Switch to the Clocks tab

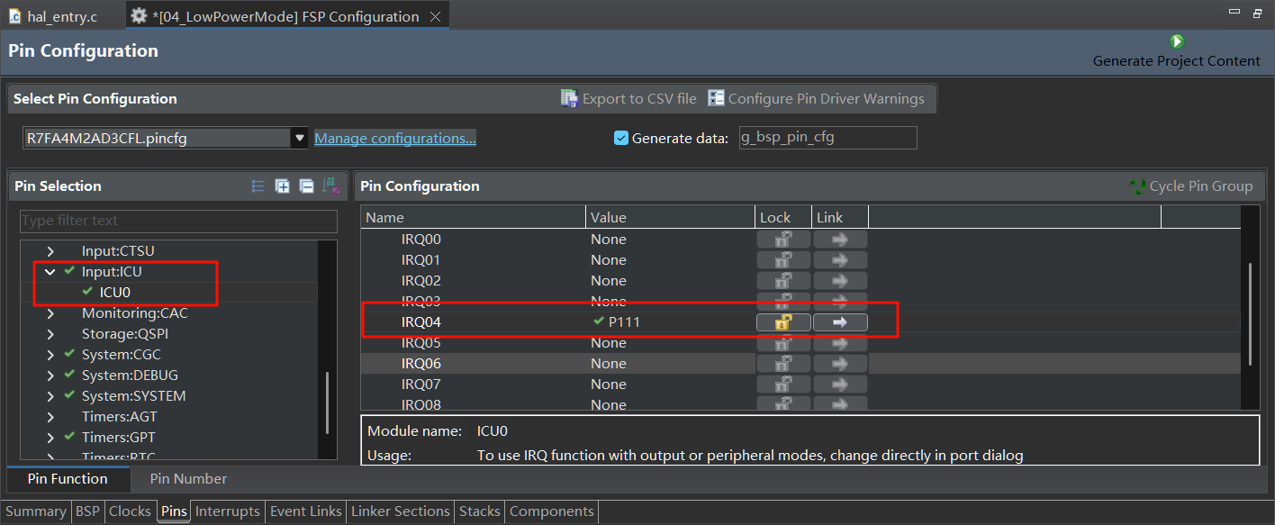pos(130,511)
